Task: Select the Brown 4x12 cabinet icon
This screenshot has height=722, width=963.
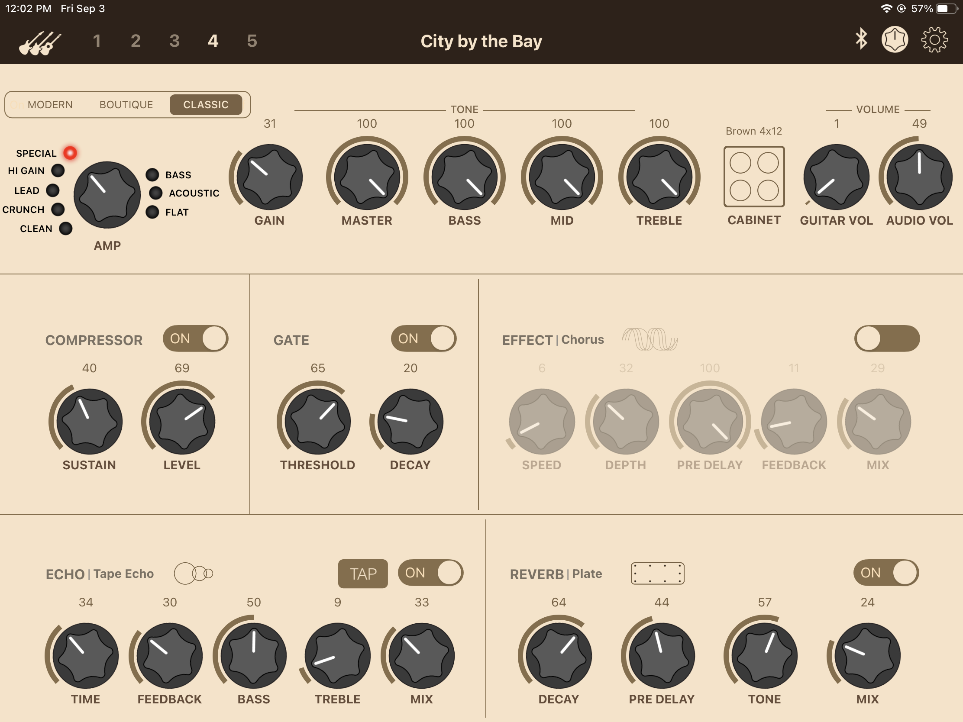Action: pyautogui.click(x=753, y=176)
